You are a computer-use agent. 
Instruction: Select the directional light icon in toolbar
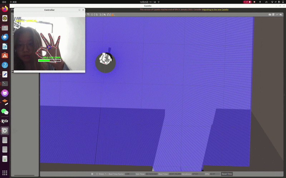pos(92,15)
